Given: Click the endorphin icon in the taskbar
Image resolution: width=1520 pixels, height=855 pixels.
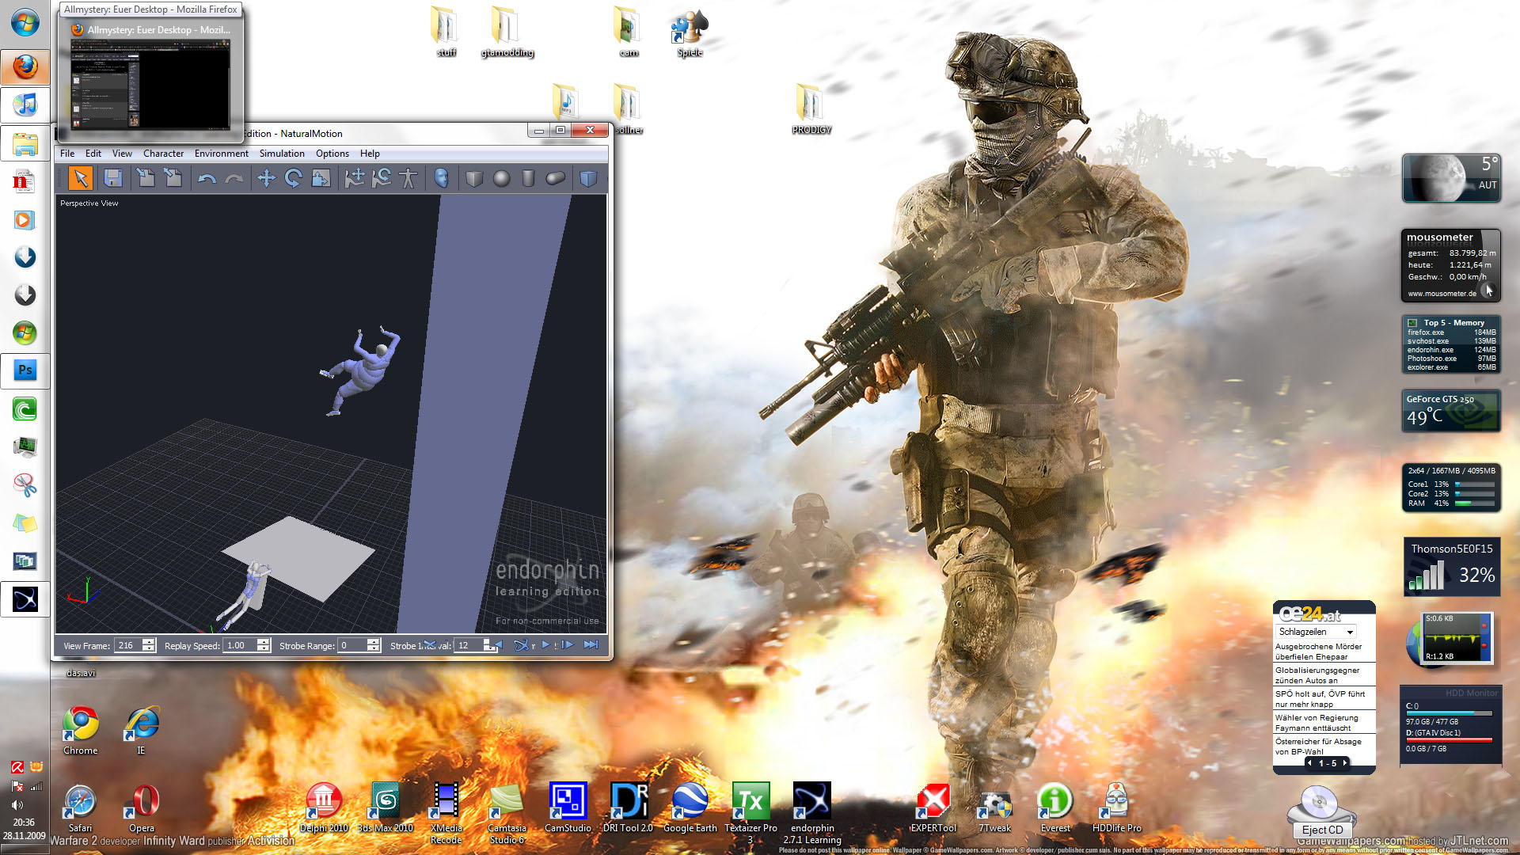Looking at the screenshot, I should tap(25, 599).
